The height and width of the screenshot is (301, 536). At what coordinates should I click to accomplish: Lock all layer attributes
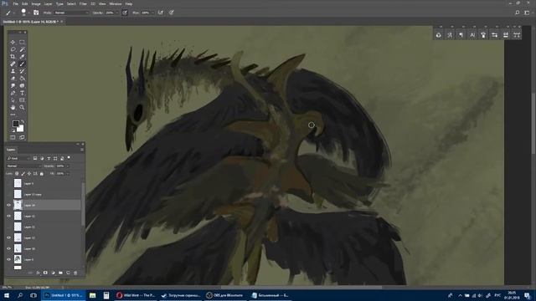pos(42,174)
